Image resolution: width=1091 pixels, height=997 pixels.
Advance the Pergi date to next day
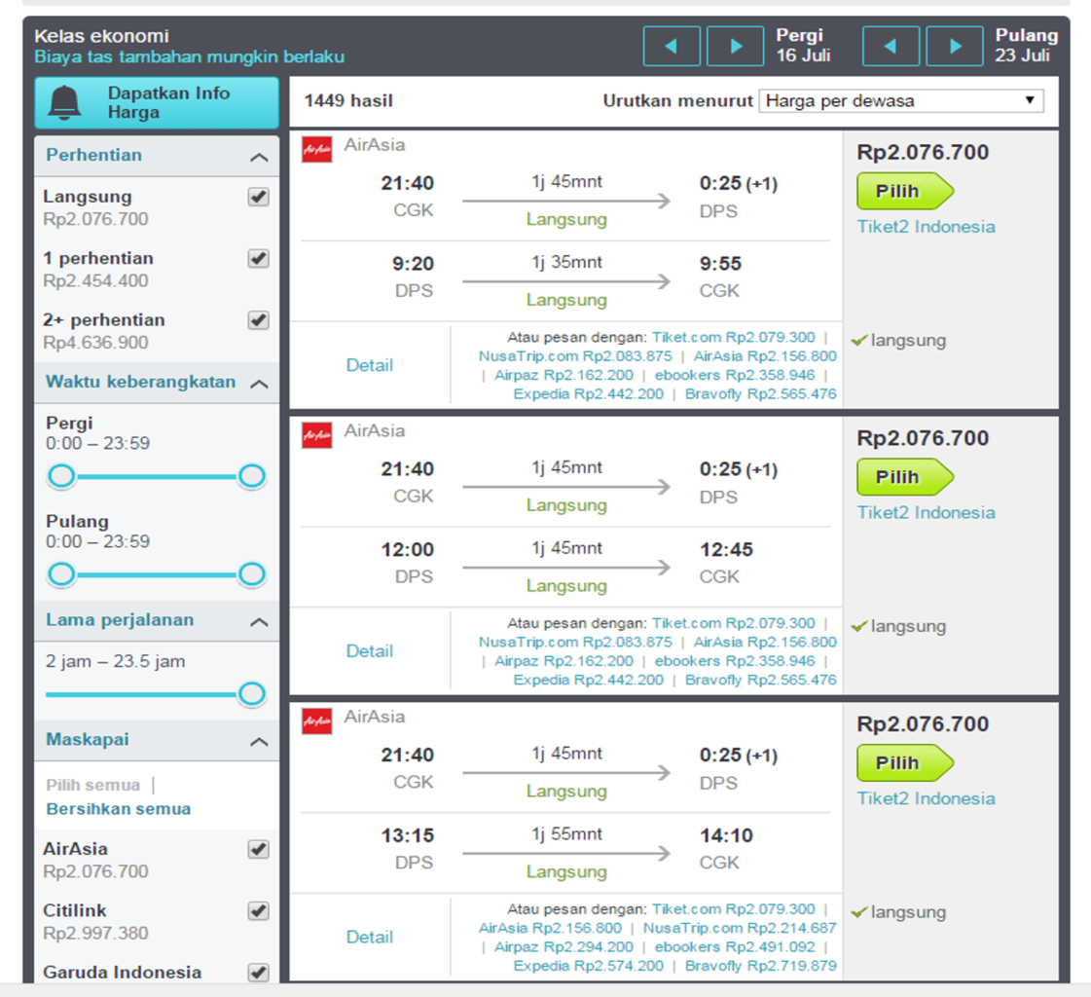click(x=735, y=45)
